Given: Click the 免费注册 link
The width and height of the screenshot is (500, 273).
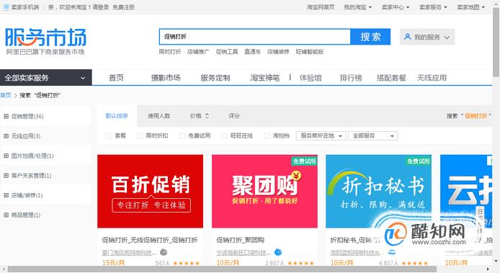Looking at the screenshot, I should (123, 7).
